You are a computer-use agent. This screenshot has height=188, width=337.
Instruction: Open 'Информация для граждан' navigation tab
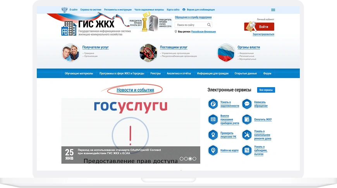[x=213, y=73]
